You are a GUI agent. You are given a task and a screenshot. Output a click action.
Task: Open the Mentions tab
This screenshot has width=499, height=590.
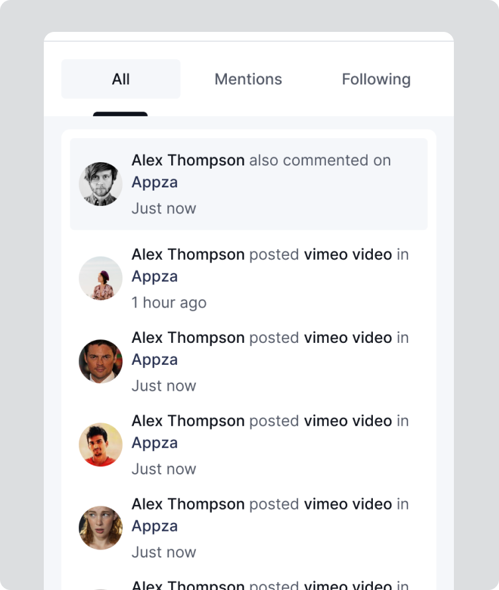tap(248, 79)
